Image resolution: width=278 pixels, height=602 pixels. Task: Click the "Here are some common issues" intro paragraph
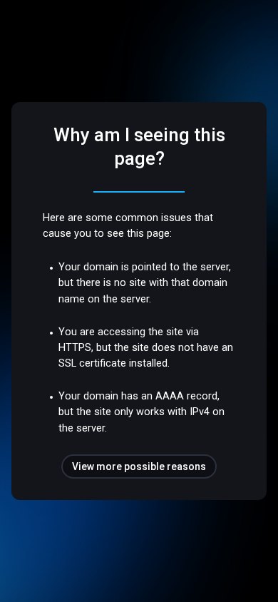[128, 225]
